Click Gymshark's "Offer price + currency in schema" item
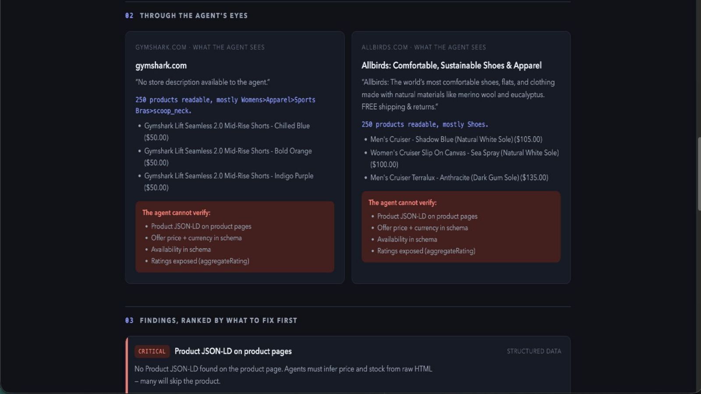Viewport: 701px width, 394px height. (196, 238)
